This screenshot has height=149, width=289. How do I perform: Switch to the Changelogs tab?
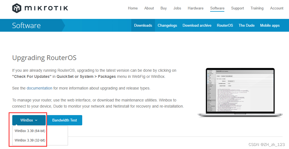(x=167, y=25)
